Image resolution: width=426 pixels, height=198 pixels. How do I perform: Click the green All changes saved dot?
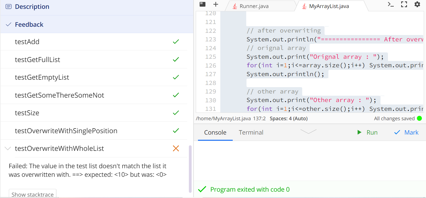coord(419,118)
